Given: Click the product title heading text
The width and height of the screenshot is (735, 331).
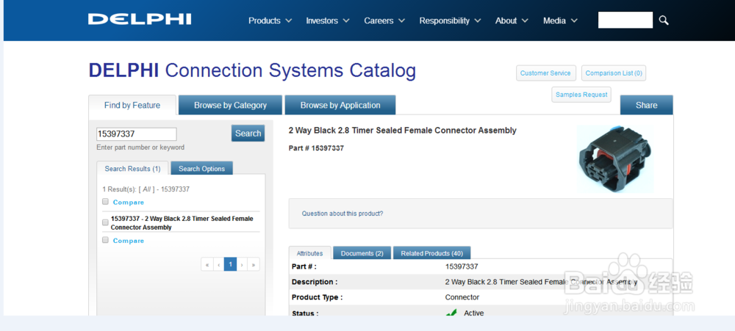Looking at the screenshot, I should (402, 131).
